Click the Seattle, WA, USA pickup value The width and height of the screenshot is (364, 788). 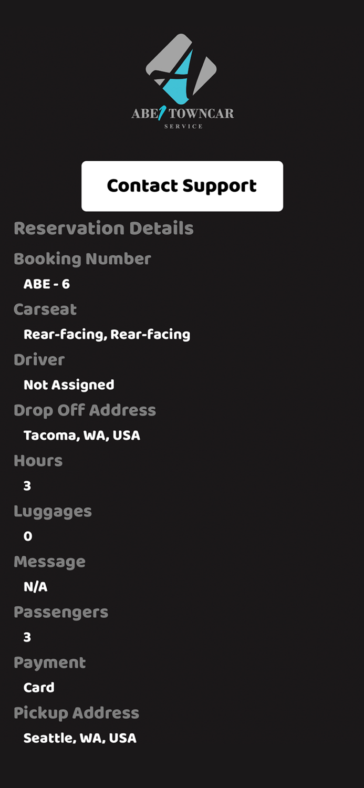click(x=79, y=738)
